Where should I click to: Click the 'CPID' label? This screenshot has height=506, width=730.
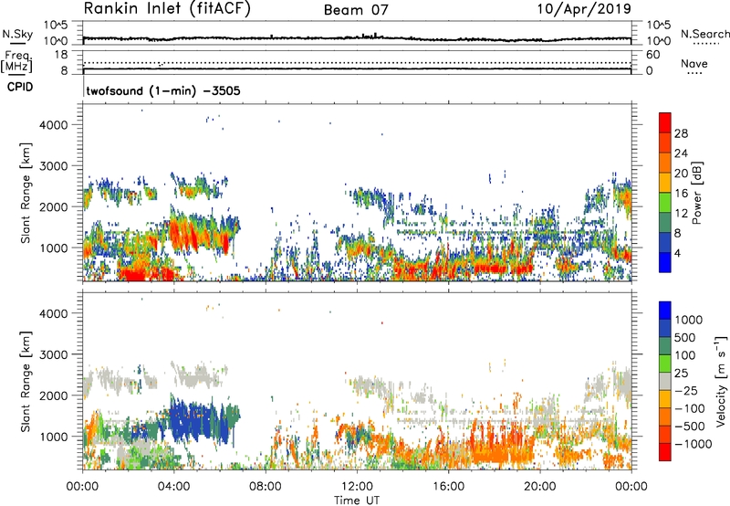pyautogui.click(x=20, y=87)
